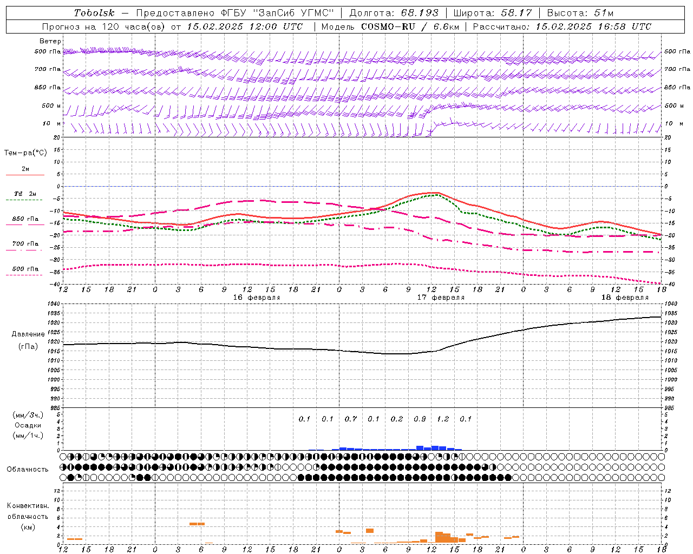Click the 16 февраля date label
This screenshot has height=554, width=693.
point(257,298)
